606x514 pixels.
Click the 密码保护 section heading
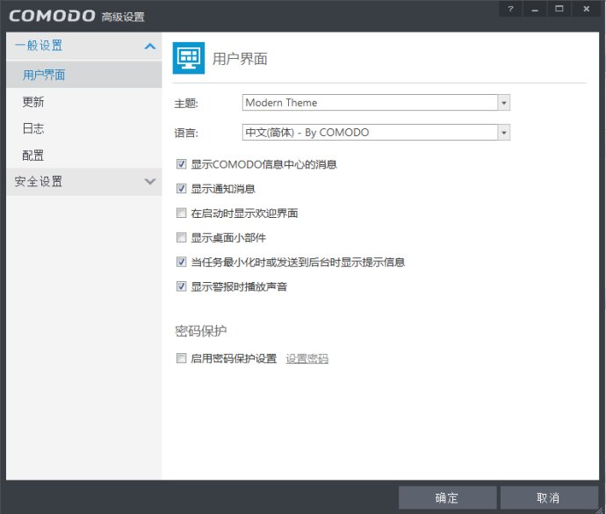tap(201, 331)
